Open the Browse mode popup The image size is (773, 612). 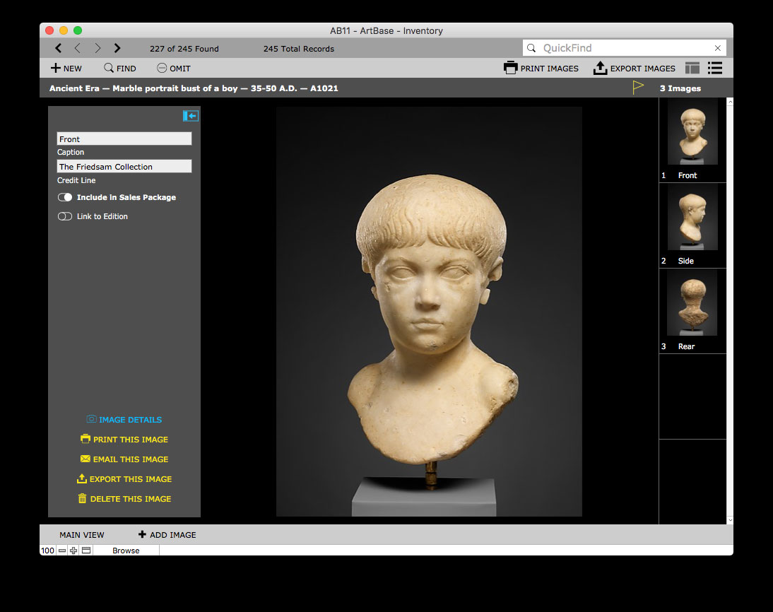click(126, 551)
